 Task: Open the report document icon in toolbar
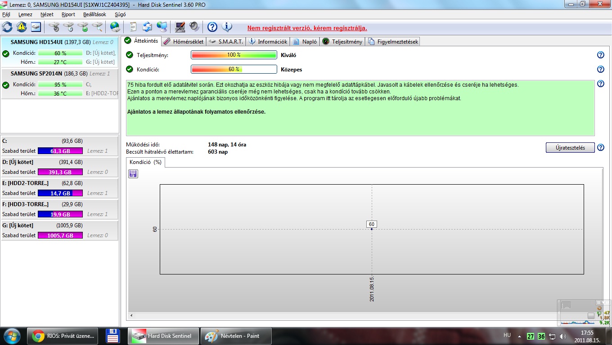pyautogui.click(x=133, y=27)
